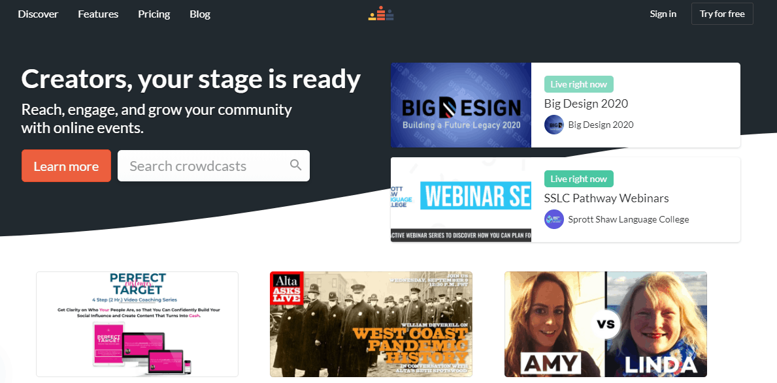Click the headline Creators, your stage is ready
The image size is (777, 383).
[191, 80]
